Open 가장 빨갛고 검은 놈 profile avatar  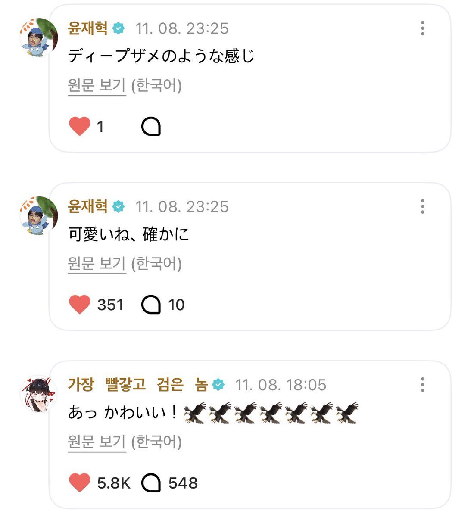(x=39, y=393)
